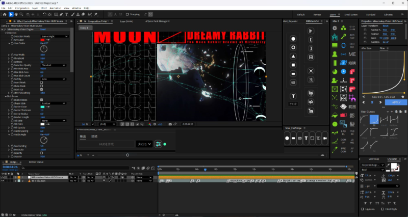
Task: Enable the Show Mask checkbox
Action: coord(42,86)
